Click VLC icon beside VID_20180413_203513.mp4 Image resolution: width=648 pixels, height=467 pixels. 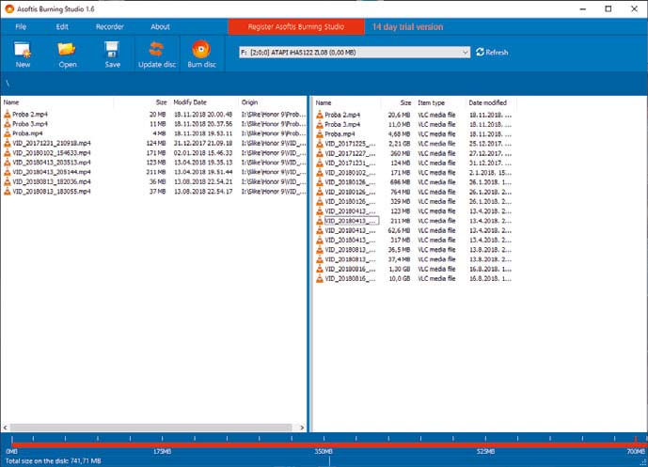click(x=7, y=163)
